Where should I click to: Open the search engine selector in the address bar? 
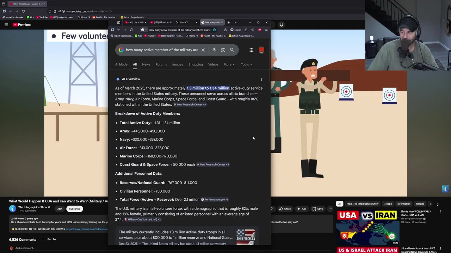[x=144, y=30]
